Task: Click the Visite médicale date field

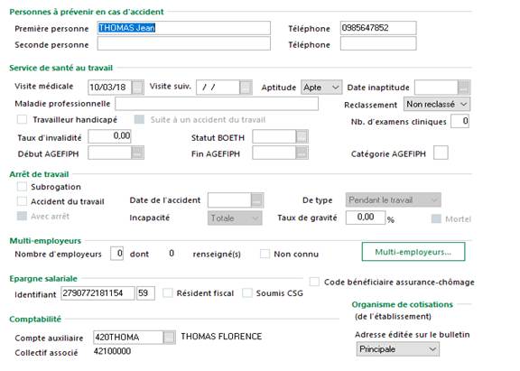Action: tap(110, 88)
